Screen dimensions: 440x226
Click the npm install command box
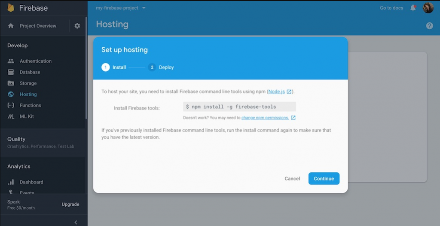pos(239,107)
